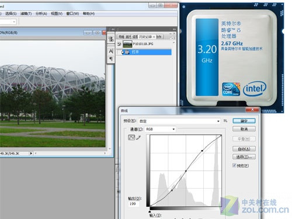Click the horizontal gradient bar below curve grid
Screen dimensions: 292x219
[x=186, y=208]
